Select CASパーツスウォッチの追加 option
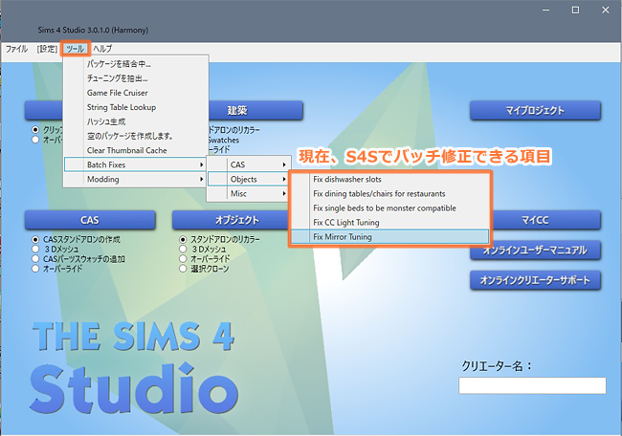 pos(35,259)
